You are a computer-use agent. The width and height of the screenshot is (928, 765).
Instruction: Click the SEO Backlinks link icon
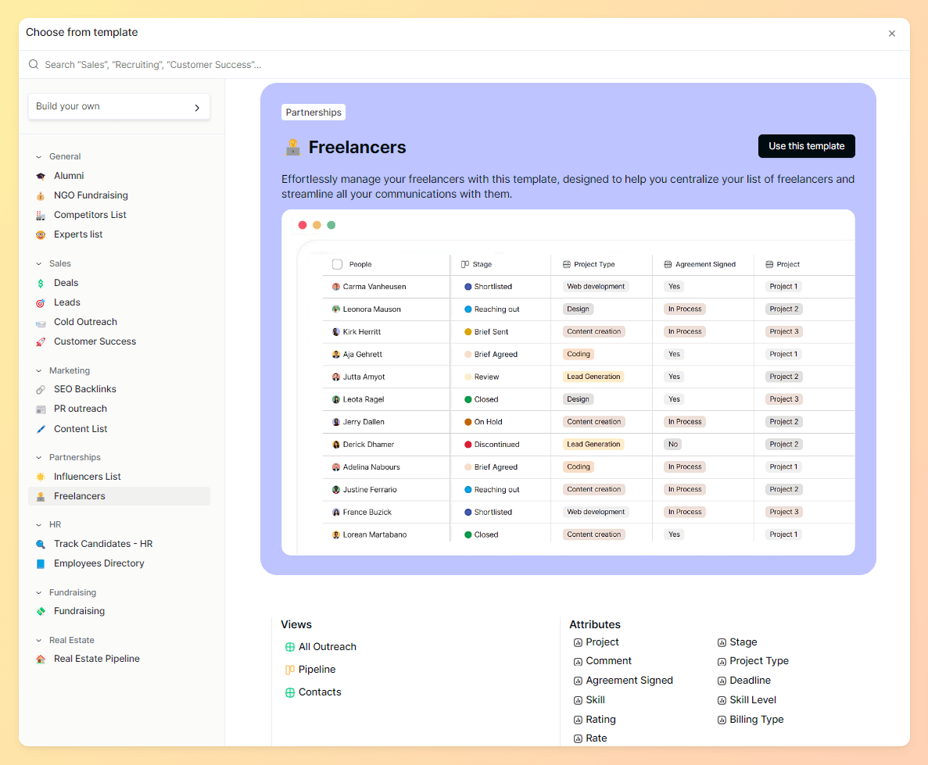coord(41,390)
